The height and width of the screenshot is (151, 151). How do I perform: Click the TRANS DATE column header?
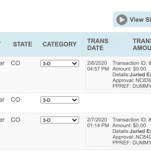(x=98, y=44)
